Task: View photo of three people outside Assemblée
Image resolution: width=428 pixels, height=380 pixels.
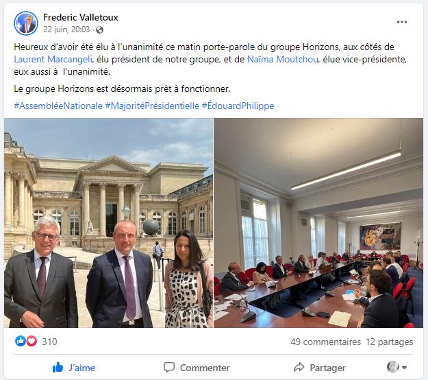Action: point(108,223)
